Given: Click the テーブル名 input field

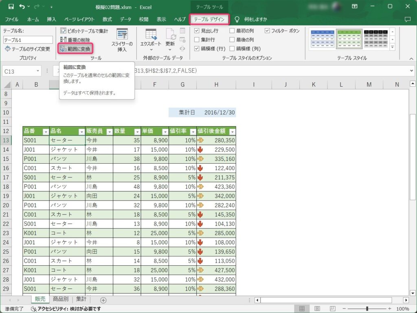Looking at the screenshot, I should click(28, 40).
